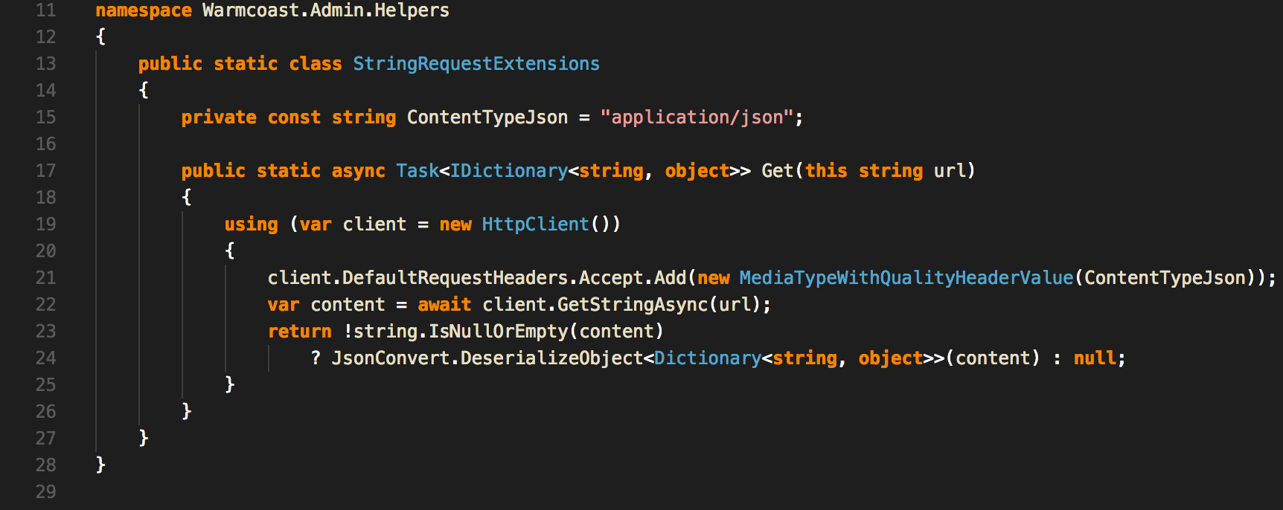1283x510 pixels.
Task: Place cursor on Warmcoast.Admin.Helpers namespace name
Action: pos(325,10)
